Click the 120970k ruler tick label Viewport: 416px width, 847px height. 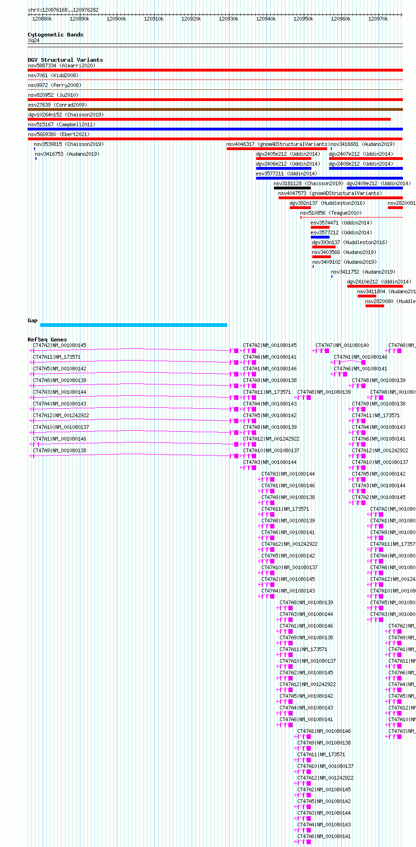pos(378,19)
